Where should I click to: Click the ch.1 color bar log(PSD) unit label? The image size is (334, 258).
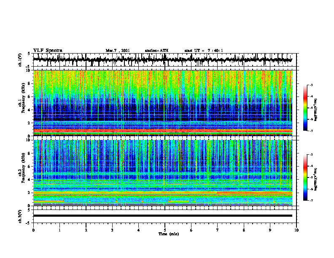[x=316, y=110]
